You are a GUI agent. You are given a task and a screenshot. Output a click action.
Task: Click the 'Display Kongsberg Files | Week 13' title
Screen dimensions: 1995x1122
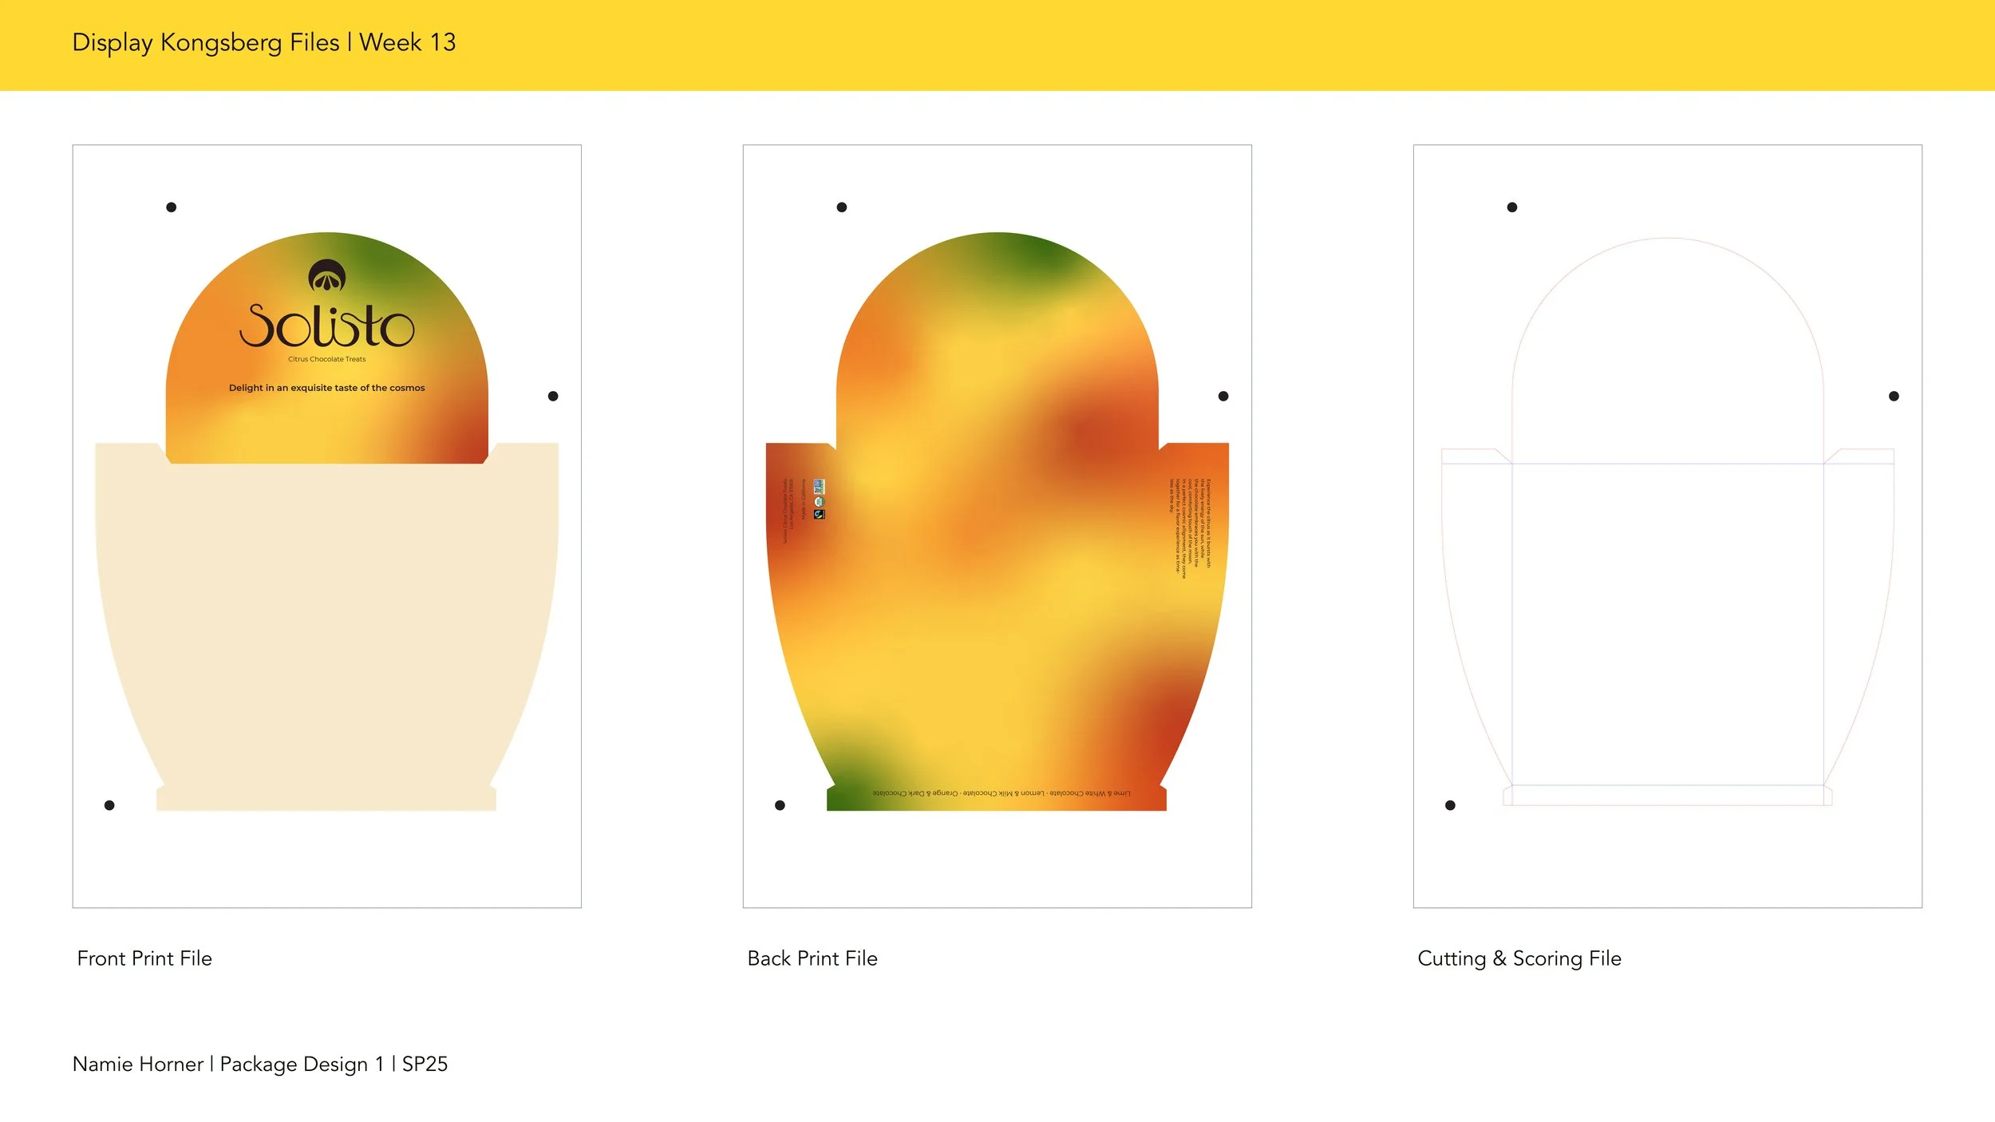pyautogui.click(x=263, y=42)
